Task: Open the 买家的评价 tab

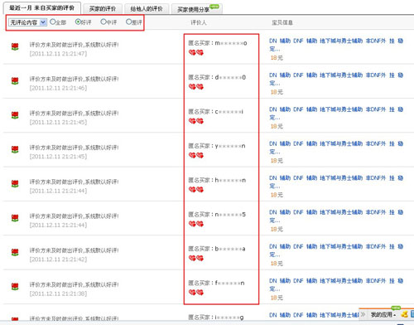Action: tap(103, 9)
